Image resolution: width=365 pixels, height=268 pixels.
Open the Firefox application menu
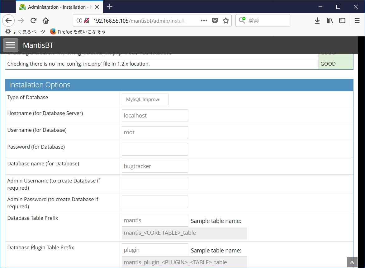tap(357, 20)
